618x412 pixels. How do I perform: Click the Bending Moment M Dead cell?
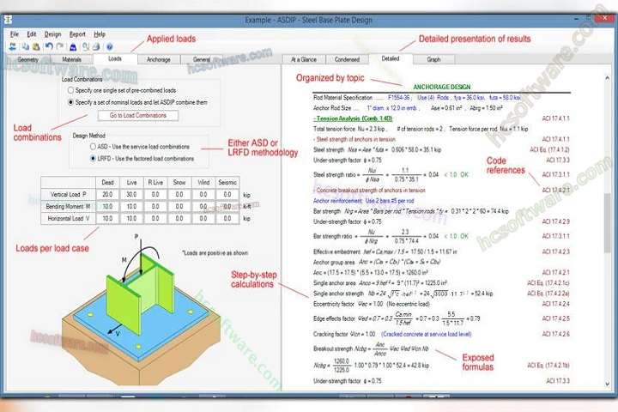(x=107, y=206)
